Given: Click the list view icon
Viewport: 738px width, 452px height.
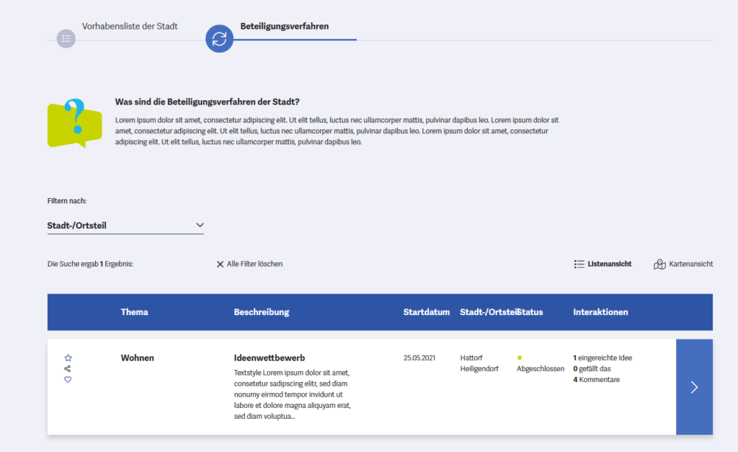Looking at the screenshot, I should click(579, 264).
